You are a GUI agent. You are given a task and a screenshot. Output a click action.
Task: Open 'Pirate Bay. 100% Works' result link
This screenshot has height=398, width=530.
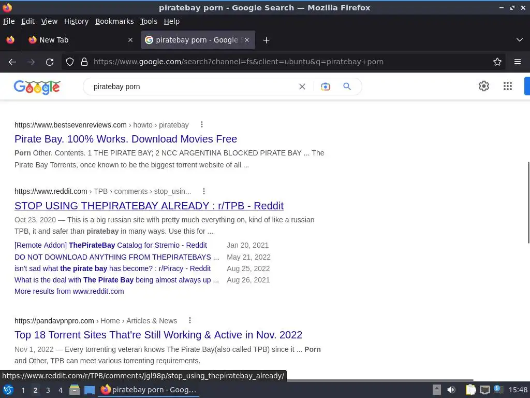click(126, 139)
